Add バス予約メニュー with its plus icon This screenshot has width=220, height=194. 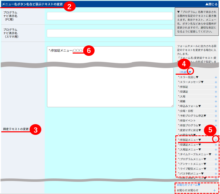click(216, 174)
